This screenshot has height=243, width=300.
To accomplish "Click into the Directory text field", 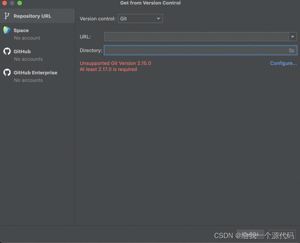I will [x=201, y=50].
